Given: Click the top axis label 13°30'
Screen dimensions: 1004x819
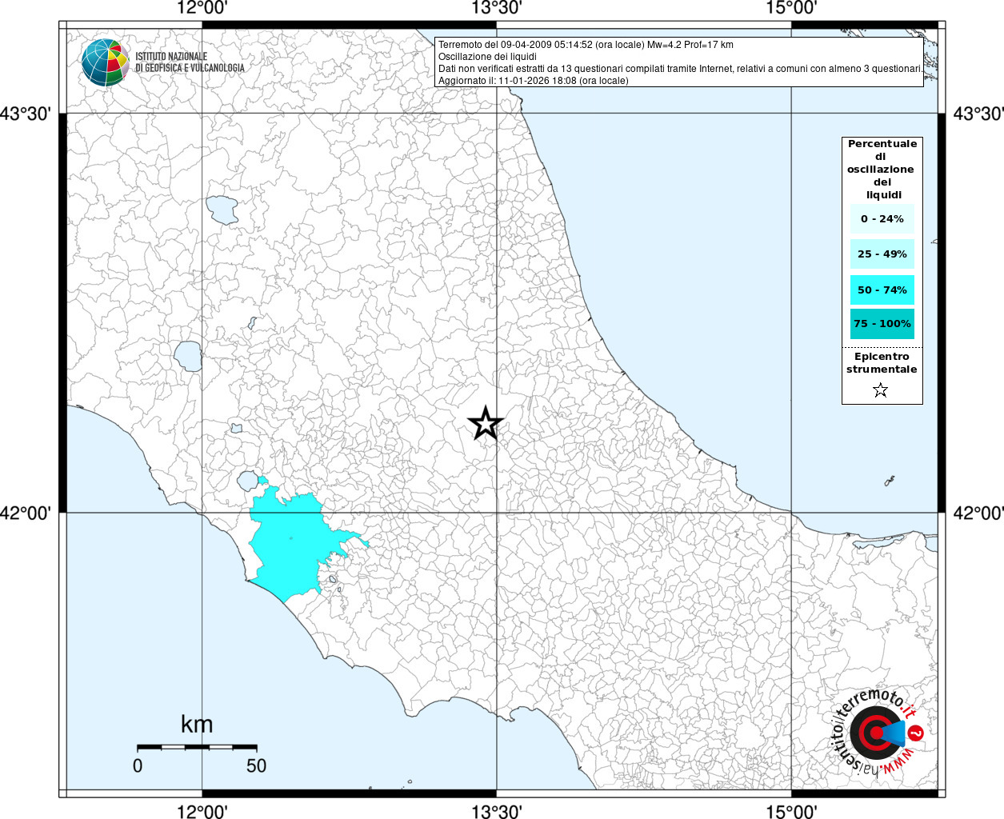Looking at the screenshot, I should [497, 8].
